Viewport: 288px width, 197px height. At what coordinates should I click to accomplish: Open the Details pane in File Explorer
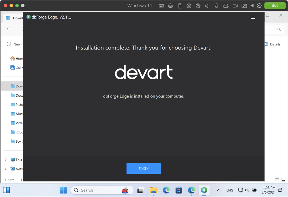pos(273,44)
